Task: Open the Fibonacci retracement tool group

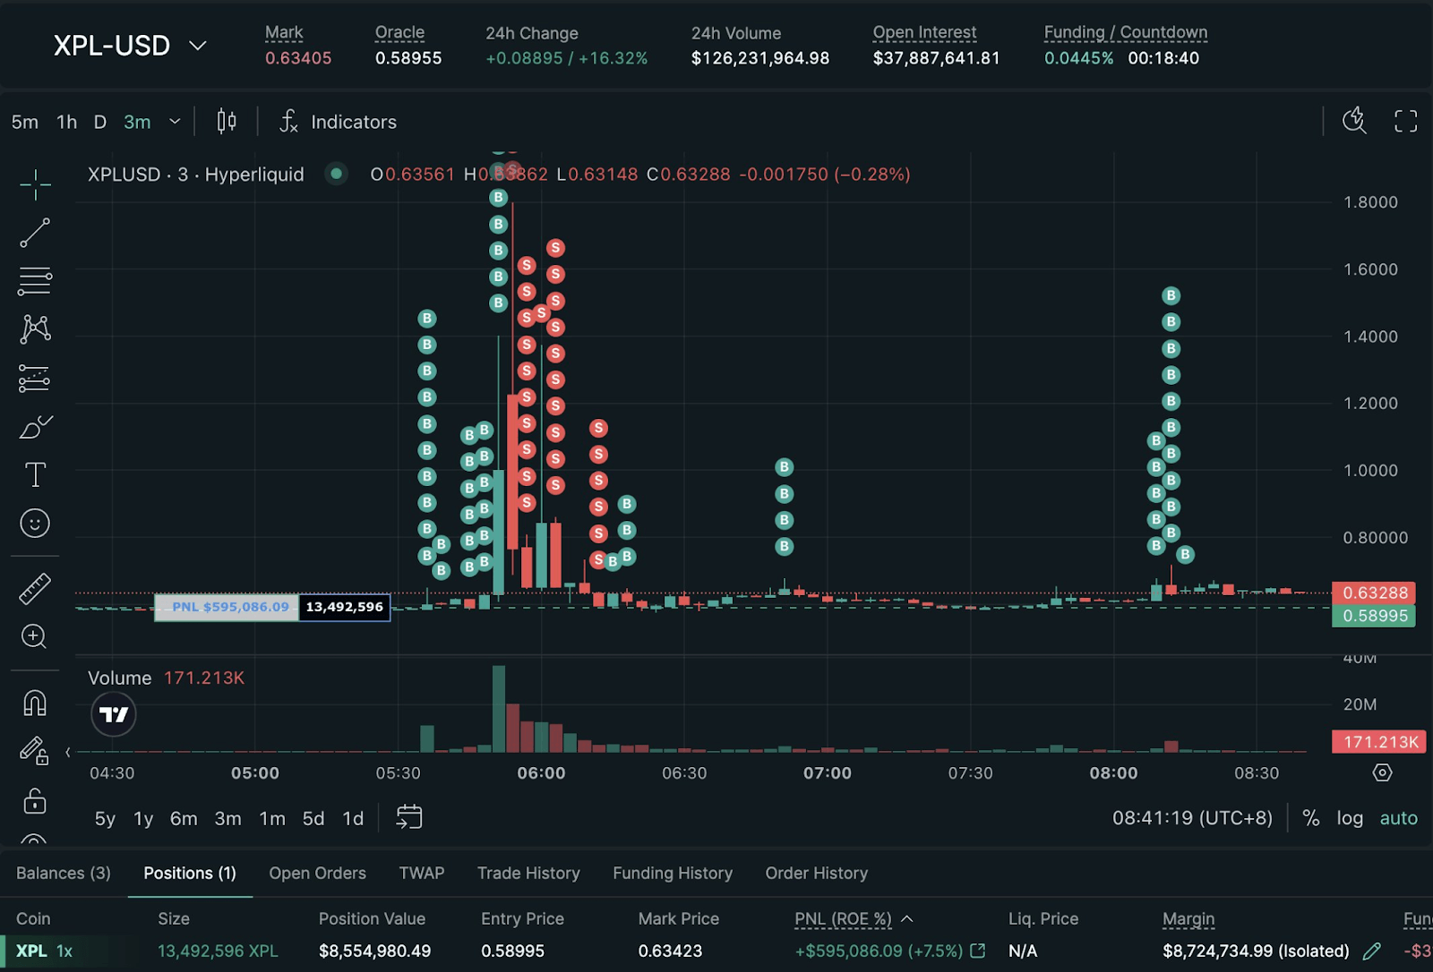Action: (x=35, y=281)
